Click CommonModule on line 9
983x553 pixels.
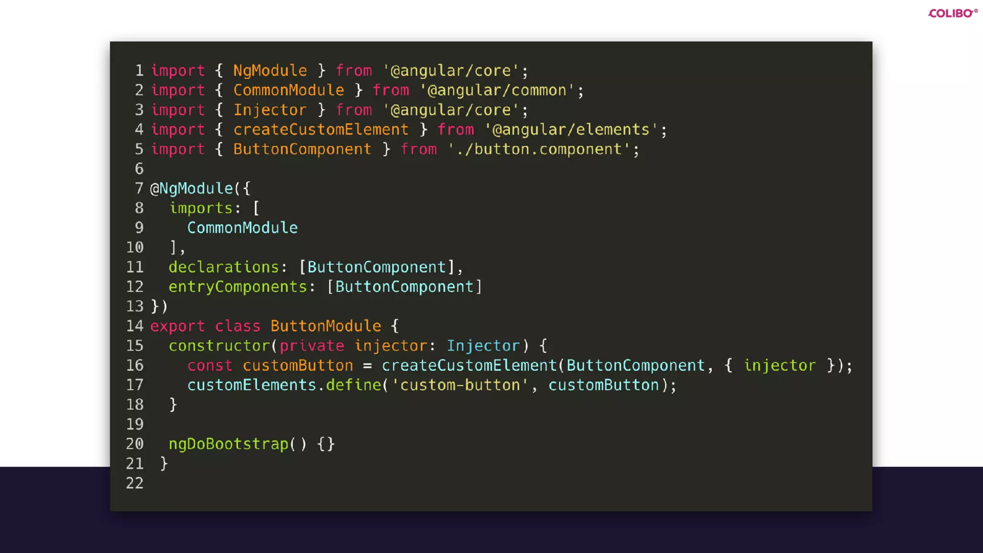[242, 228]
